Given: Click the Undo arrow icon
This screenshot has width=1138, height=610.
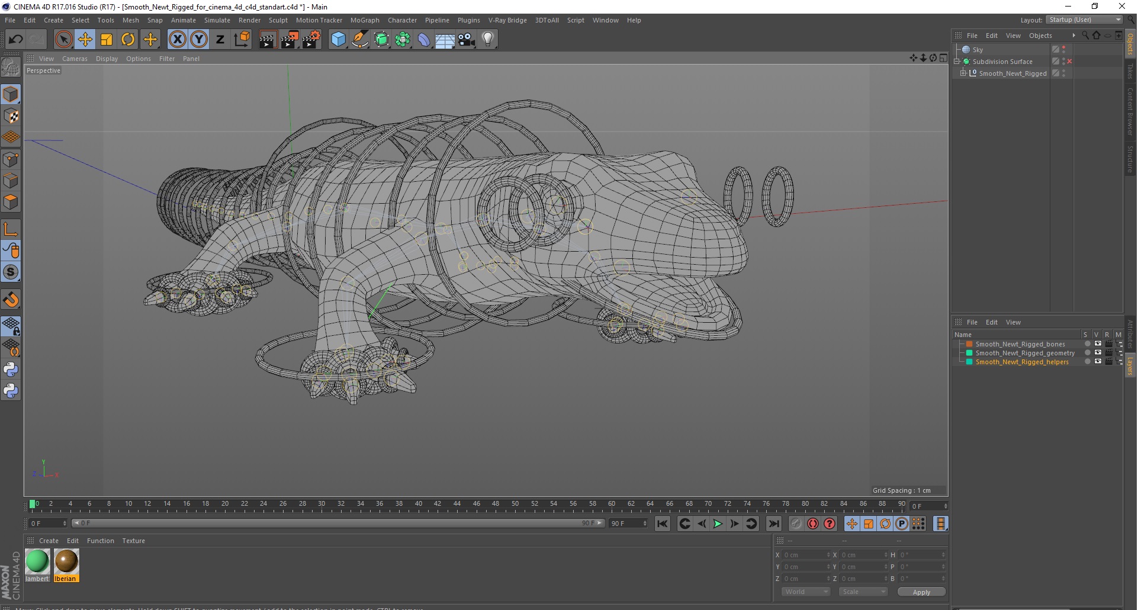Looking at the screenshot, I should point(15,40).
